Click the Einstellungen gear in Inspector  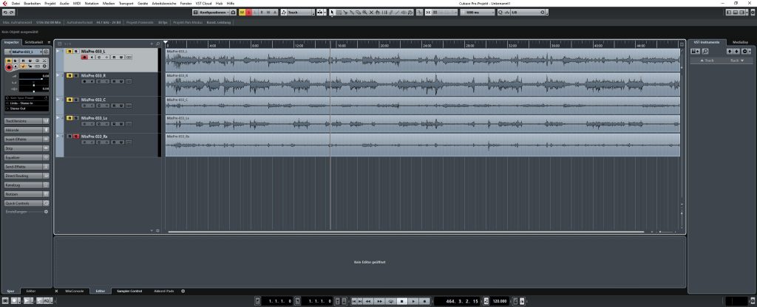coord(46,211)
